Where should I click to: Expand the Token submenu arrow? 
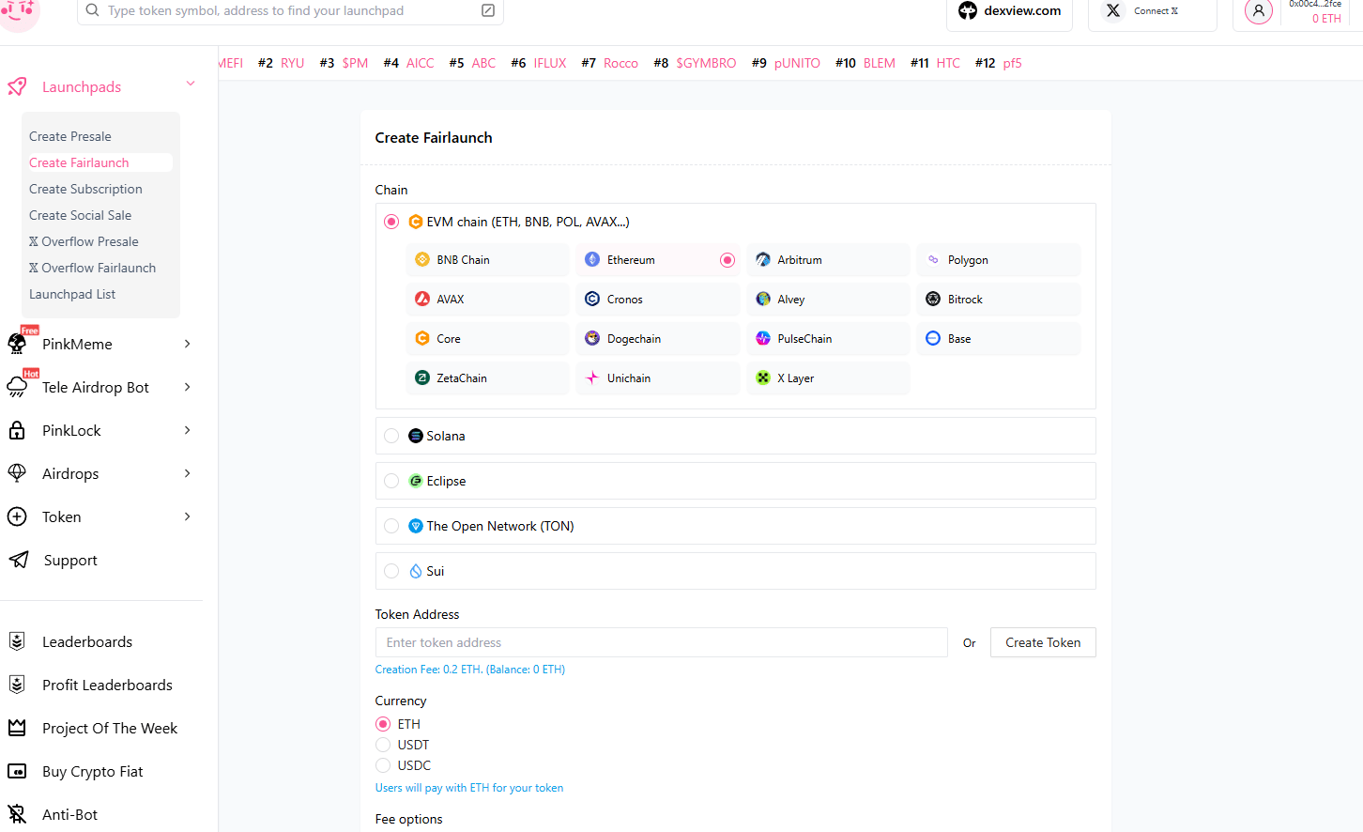click(x=188, y=516)
